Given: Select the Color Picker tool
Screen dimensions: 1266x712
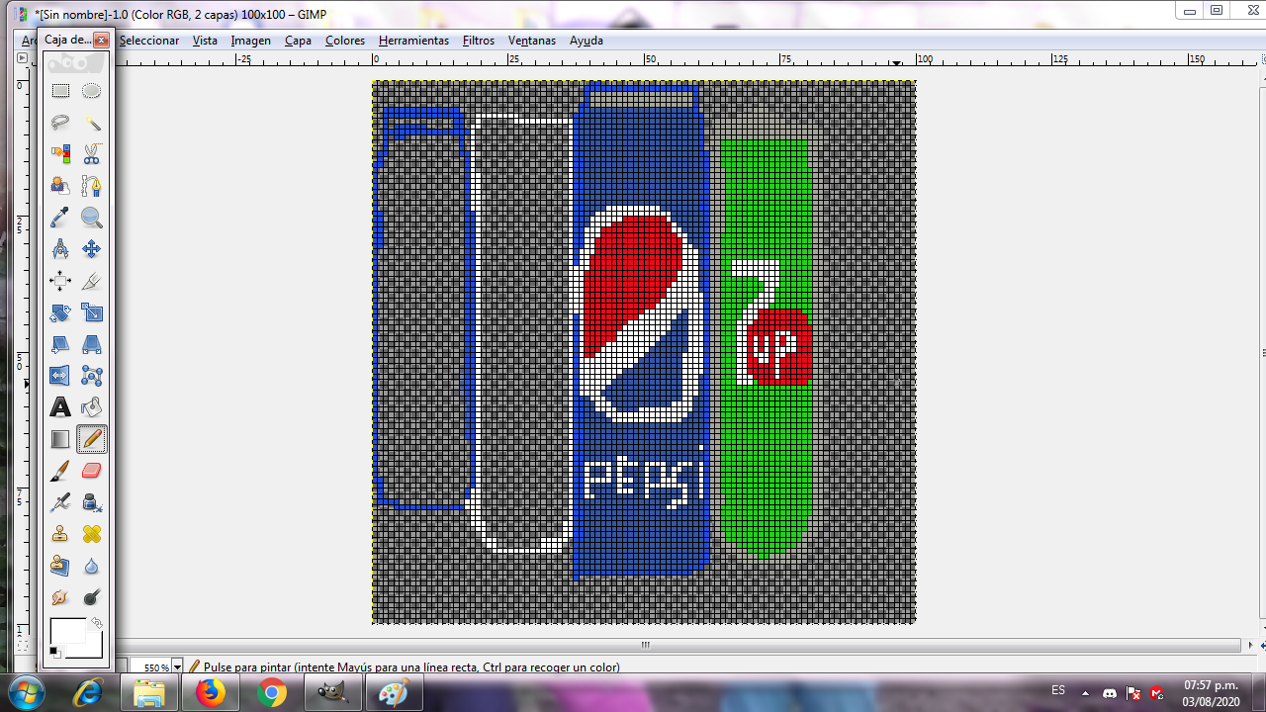Looking at the screenshot, I should click(60, 218).
